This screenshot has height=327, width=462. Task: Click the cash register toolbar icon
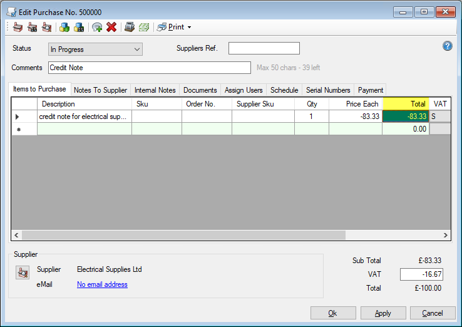point(130,27)
